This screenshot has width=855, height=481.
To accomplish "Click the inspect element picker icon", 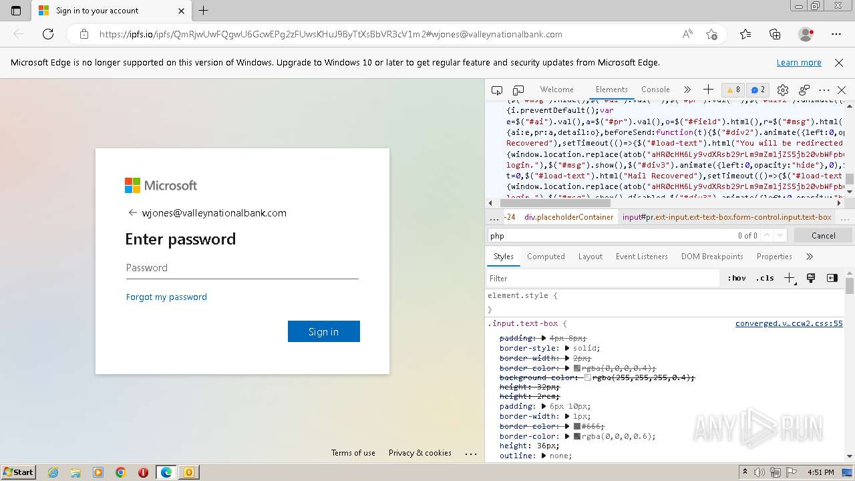I will click(497, 90).
